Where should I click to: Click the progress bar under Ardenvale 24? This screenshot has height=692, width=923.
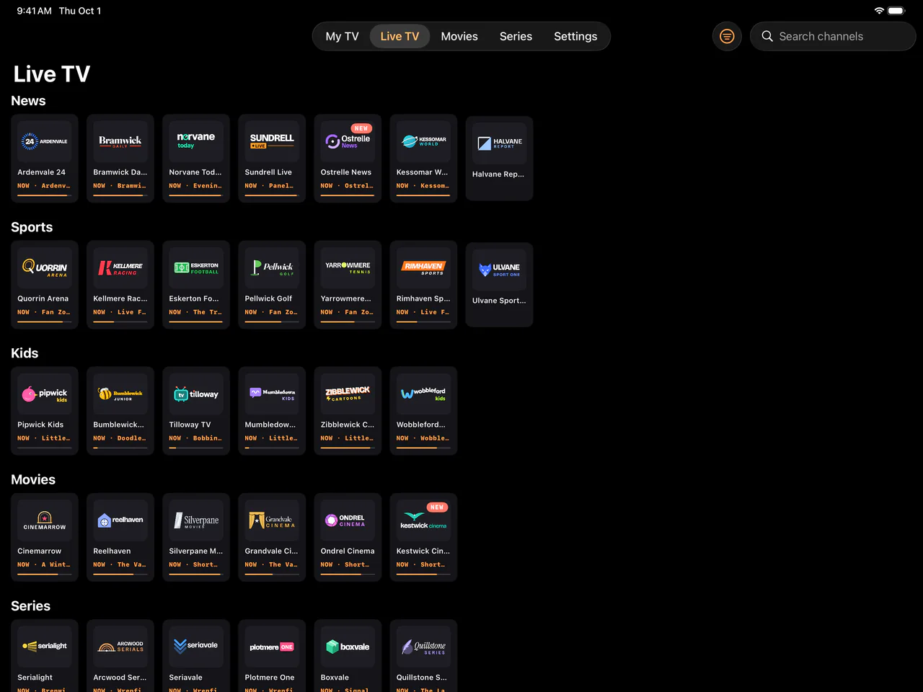(x=45, y=195)
